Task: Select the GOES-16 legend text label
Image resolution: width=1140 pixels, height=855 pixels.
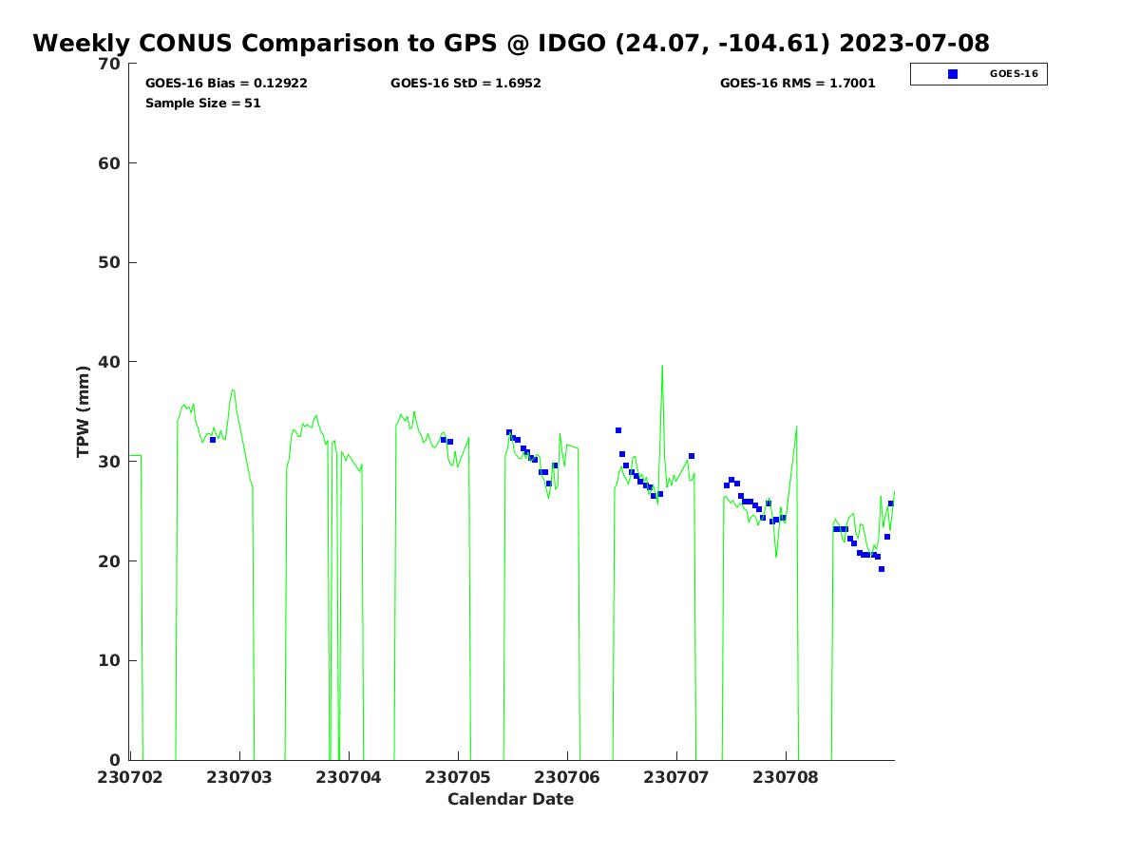Action: tap(1013, 74)
